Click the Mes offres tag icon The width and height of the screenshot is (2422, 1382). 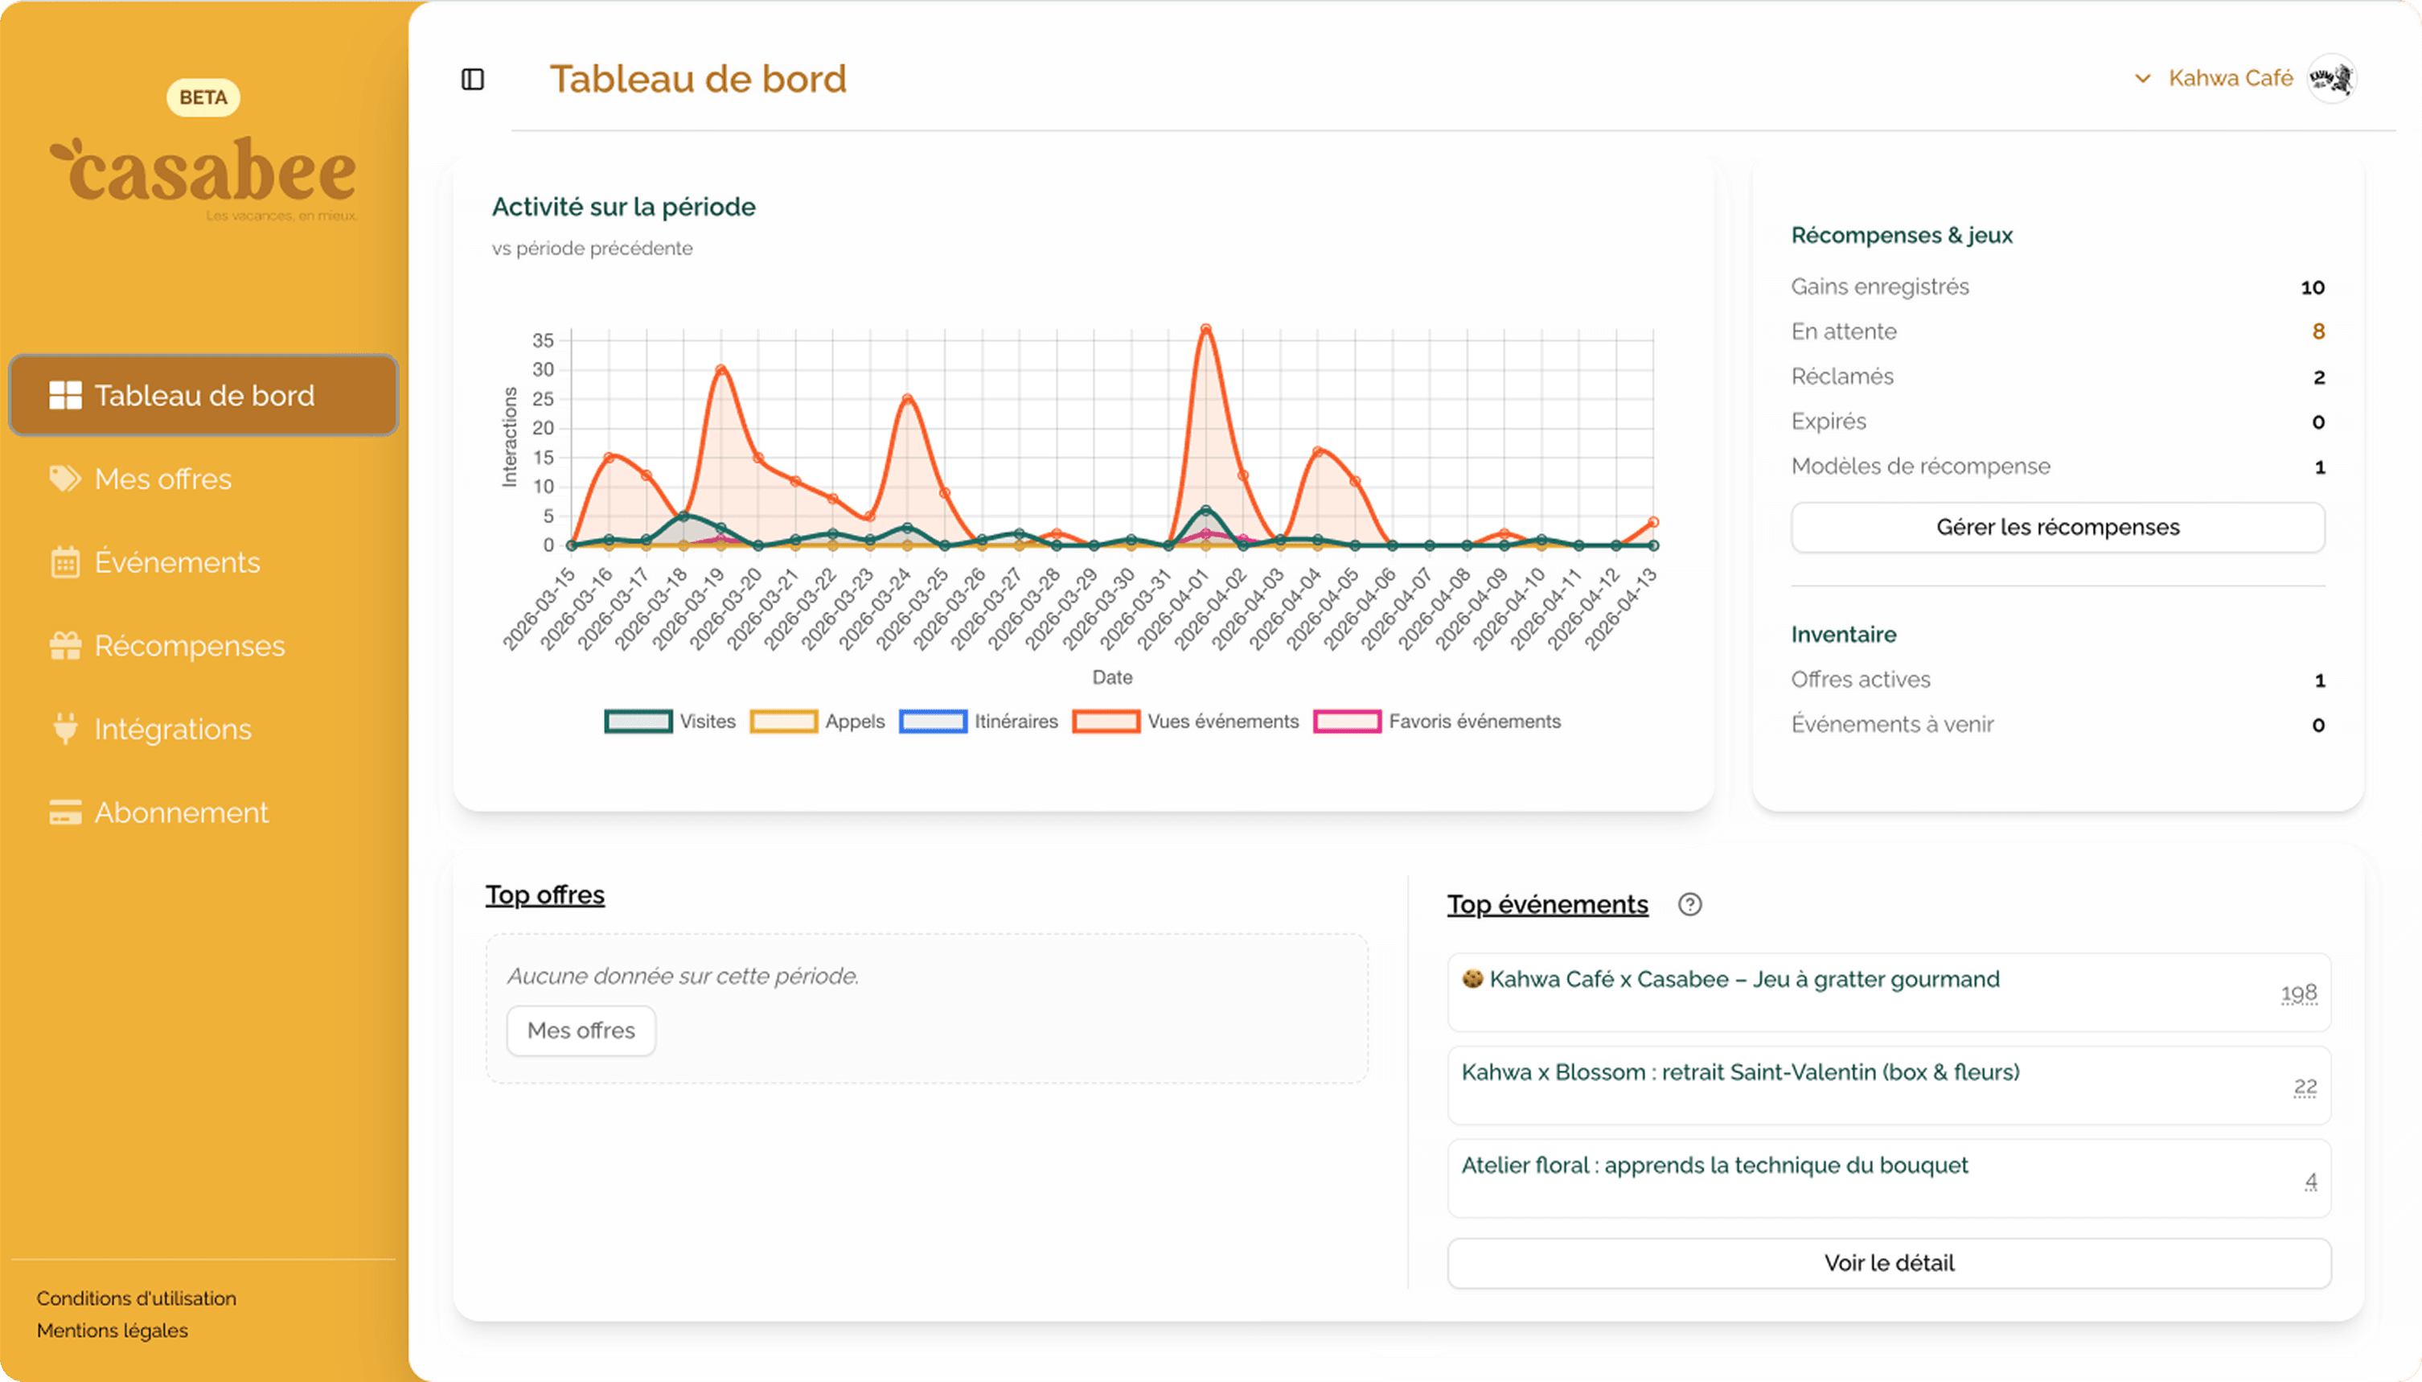[x=64, y=479]
